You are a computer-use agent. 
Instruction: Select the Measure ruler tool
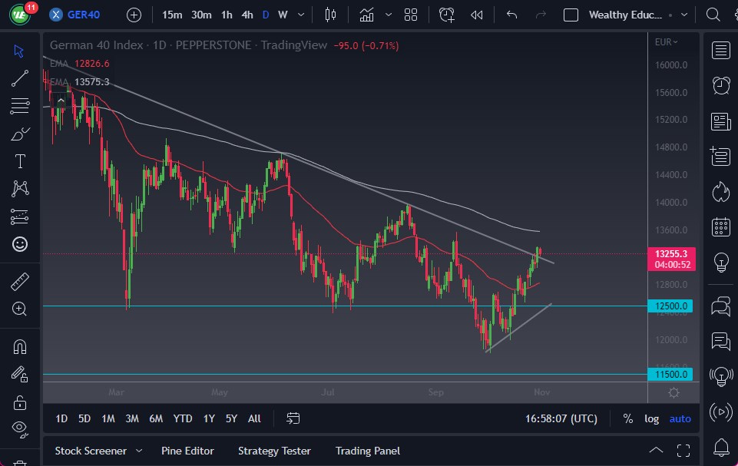(19, 282)
